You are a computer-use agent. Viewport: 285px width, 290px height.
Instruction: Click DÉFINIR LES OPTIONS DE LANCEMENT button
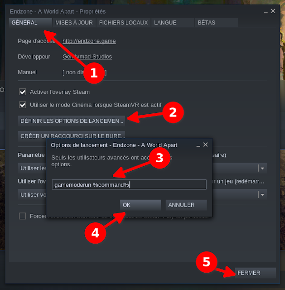click(x=72, y=121)
